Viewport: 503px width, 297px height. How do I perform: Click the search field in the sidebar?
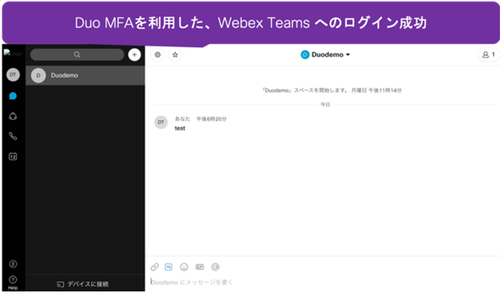76,54
